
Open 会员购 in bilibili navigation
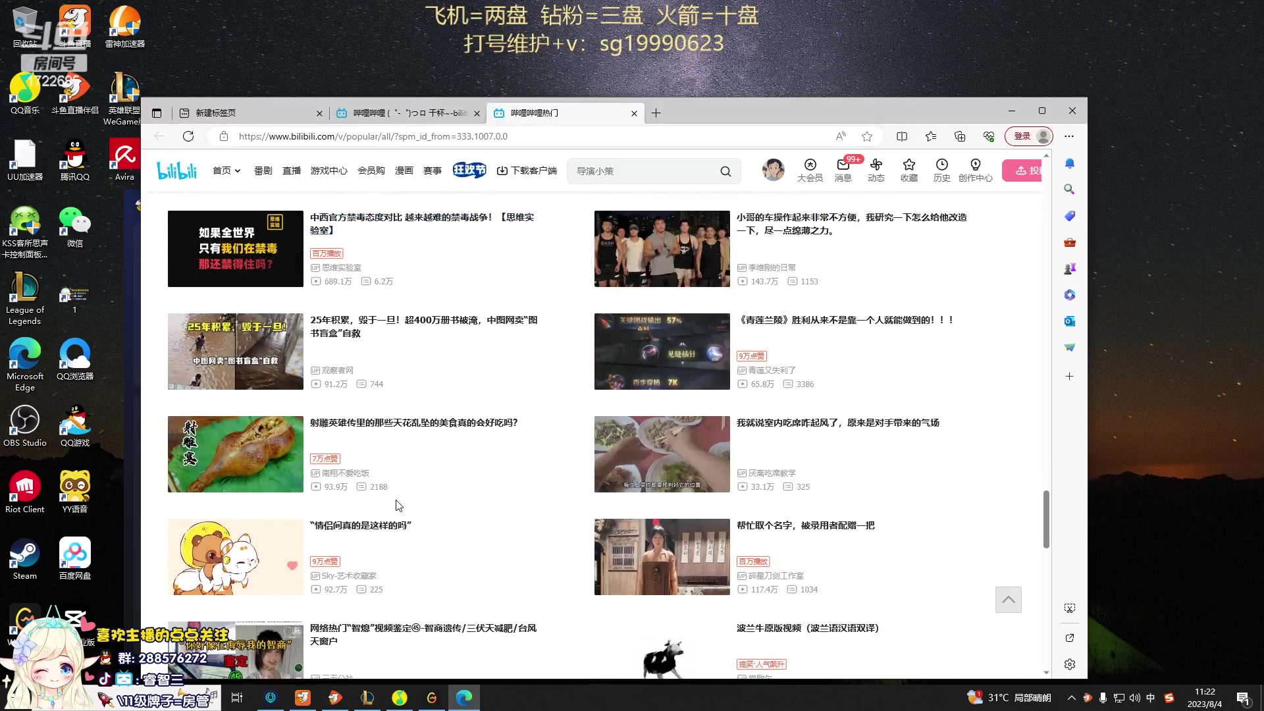pyautogui.click(x=371, y=171)
